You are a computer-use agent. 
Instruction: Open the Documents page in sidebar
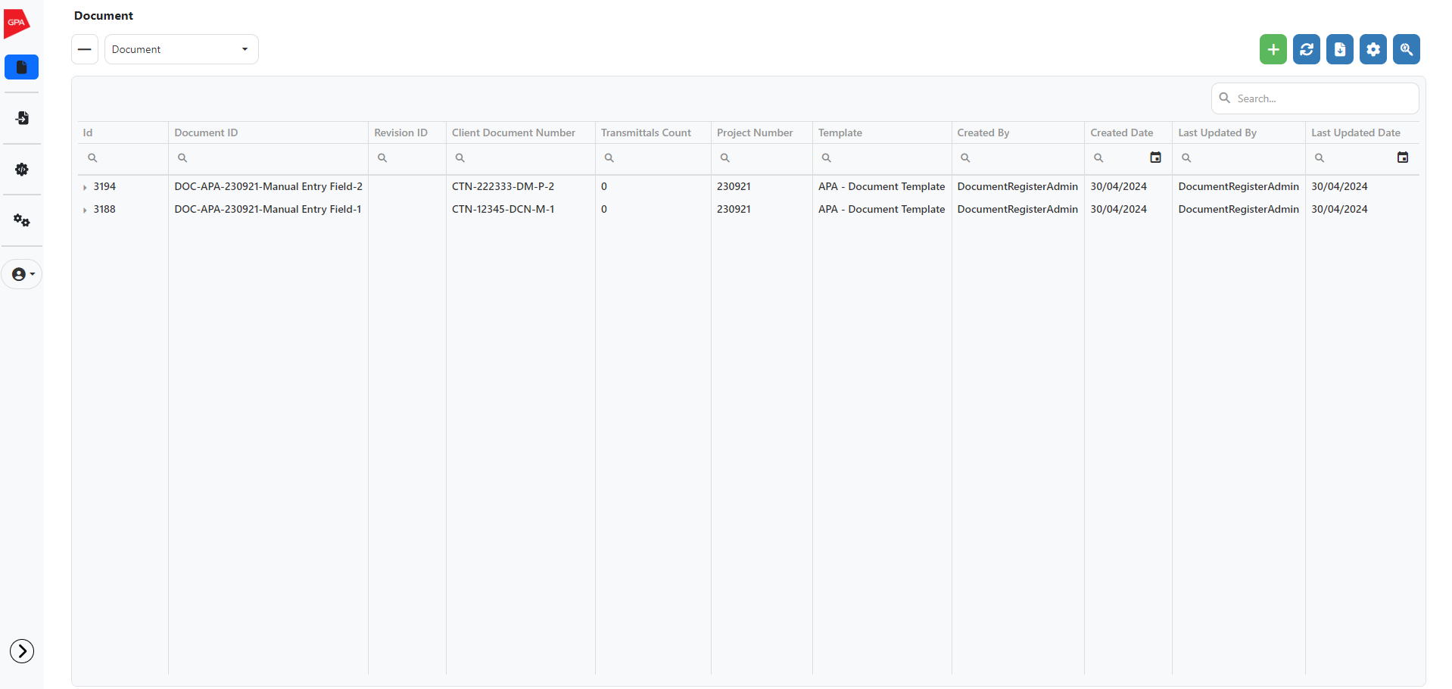[21, 67]
